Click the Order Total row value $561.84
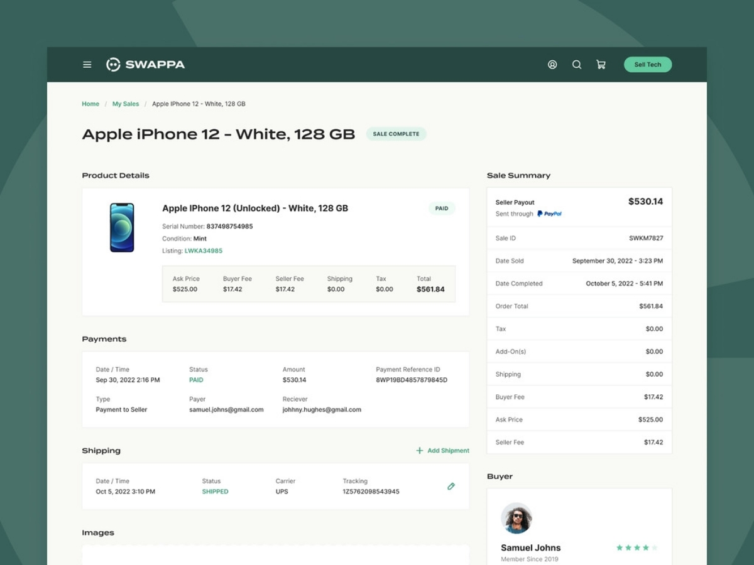The width and height of the screenshot is (754, 565). (x=651, y=306)
